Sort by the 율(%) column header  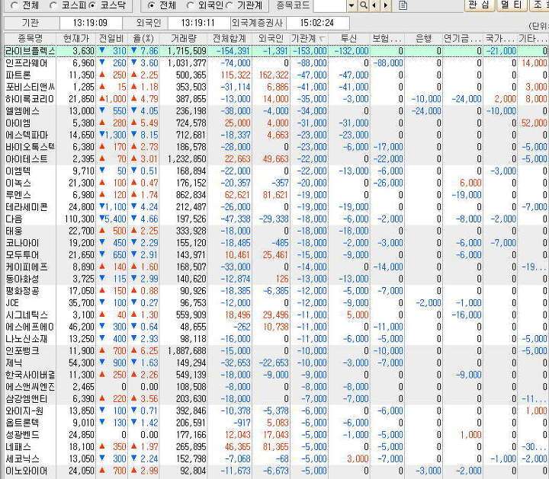click(x=143, y=39)
